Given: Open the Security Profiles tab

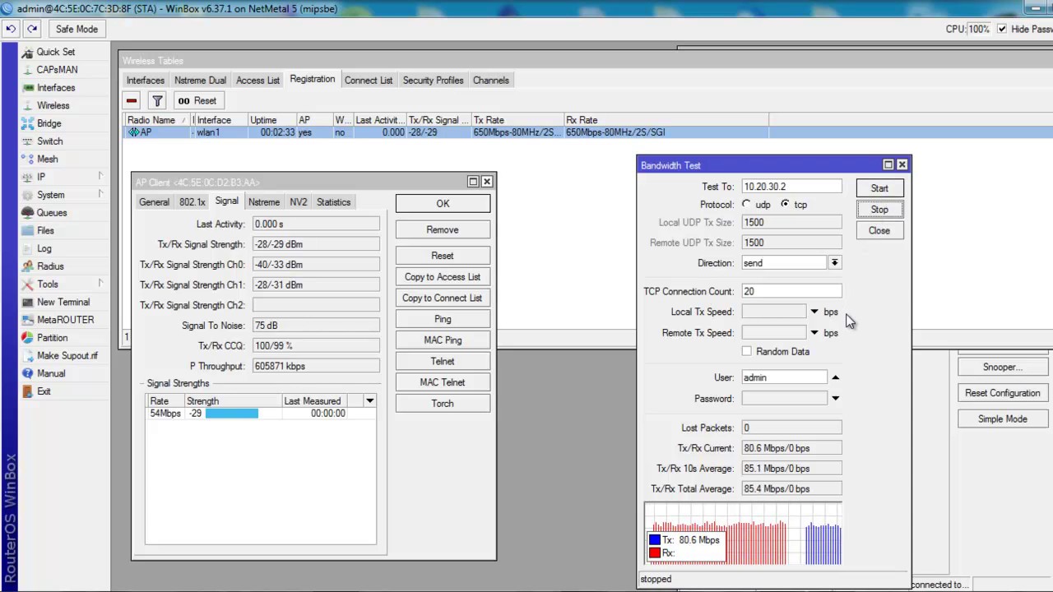Looking at the screenshot, I should coord(433,81).
